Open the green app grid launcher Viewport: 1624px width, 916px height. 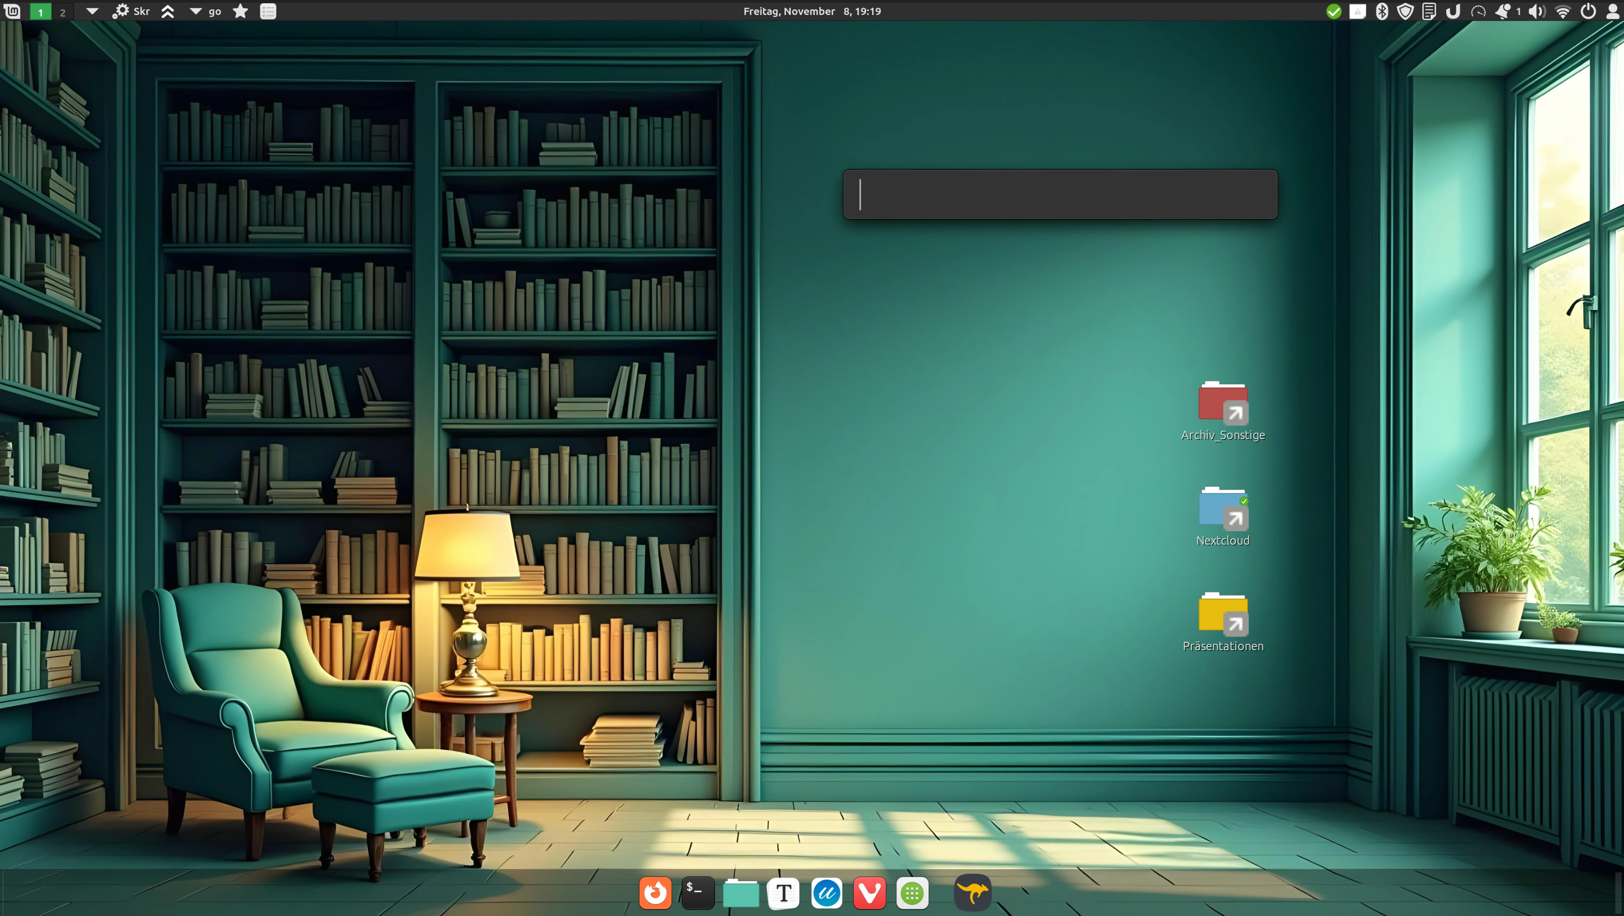(x=912, y=893)
